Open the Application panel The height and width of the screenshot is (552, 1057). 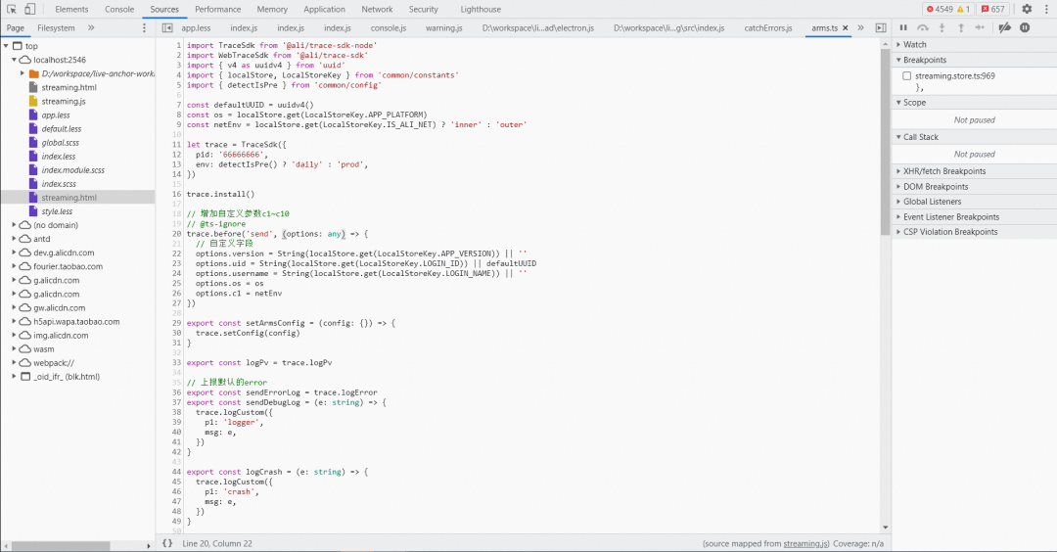324,10
